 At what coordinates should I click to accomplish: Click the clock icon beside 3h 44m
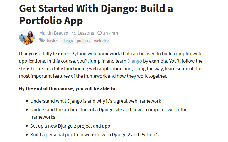pos(100,33)
